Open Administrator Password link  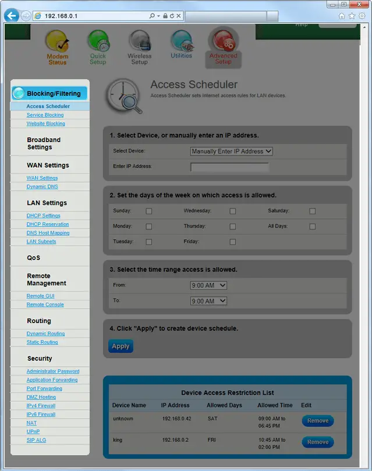click(x=53, y=371)
